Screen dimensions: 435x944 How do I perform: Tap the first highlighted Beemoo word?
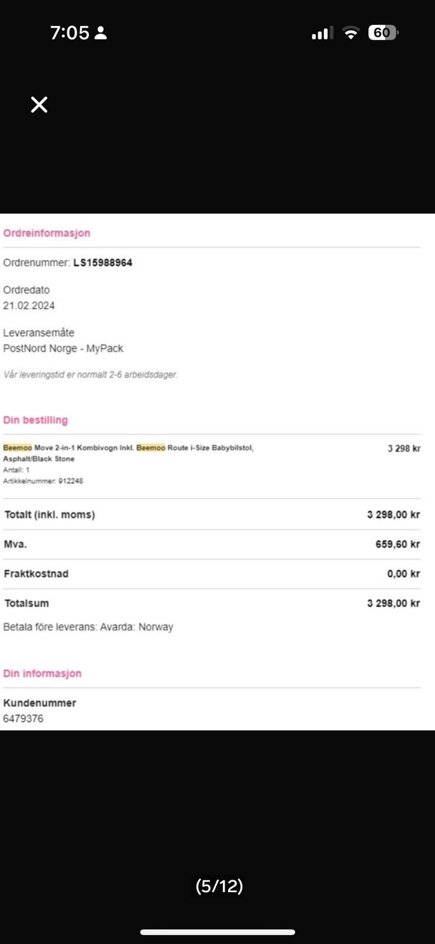tap(18, 448)
